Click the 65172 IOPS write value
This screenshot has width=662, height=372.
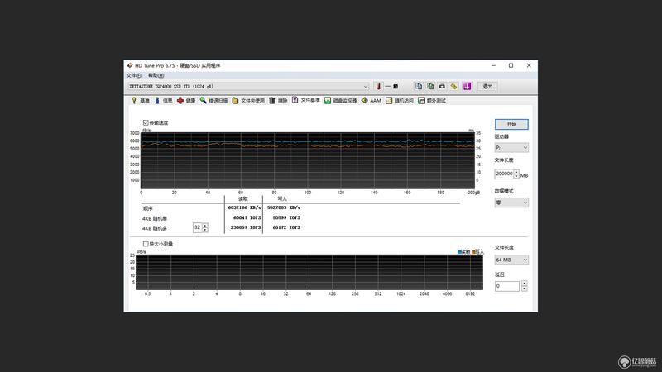[x=285, y=227]
